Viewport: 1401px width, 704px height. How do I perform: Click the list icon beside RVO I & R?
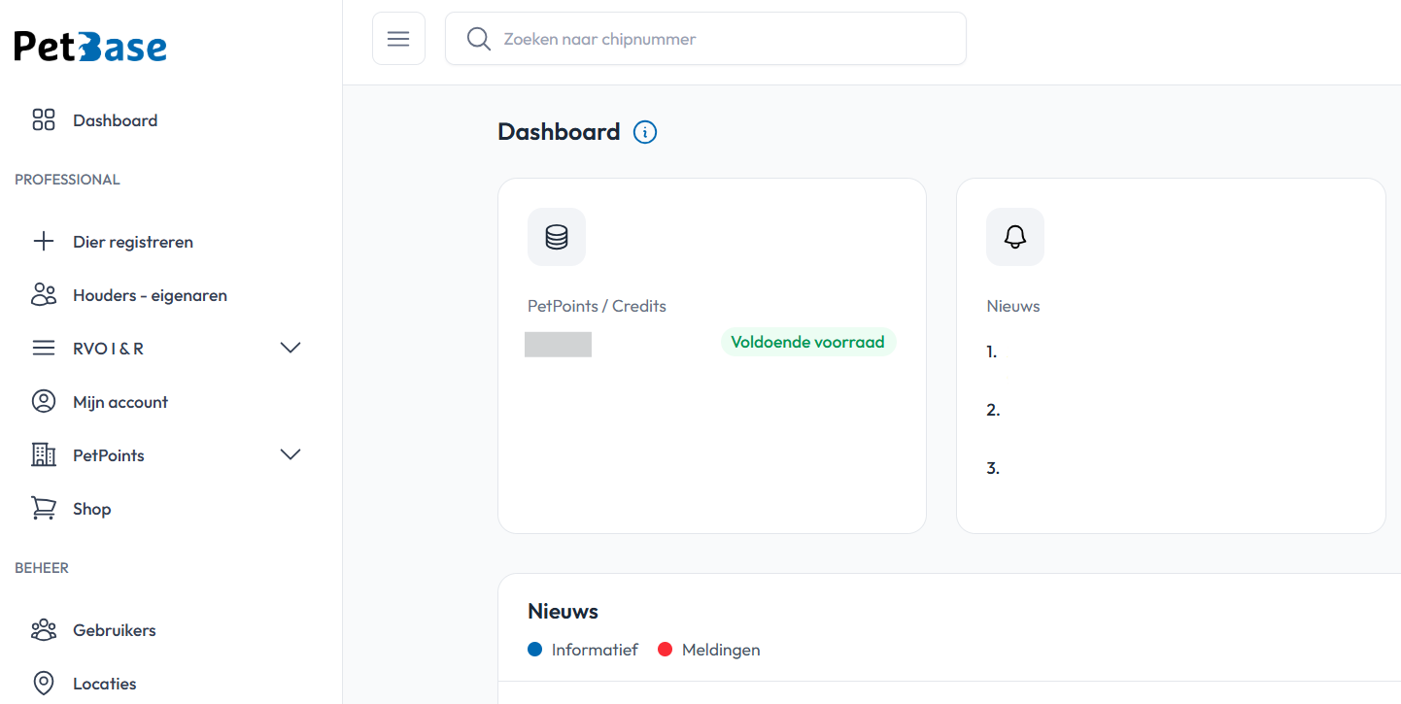tap(44, 349)
